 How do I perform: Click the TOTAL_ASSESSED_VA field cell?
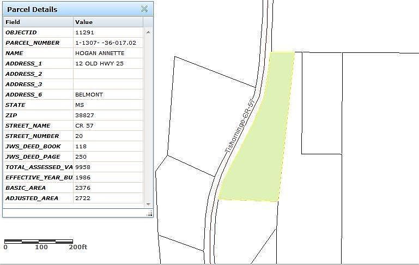38,167
